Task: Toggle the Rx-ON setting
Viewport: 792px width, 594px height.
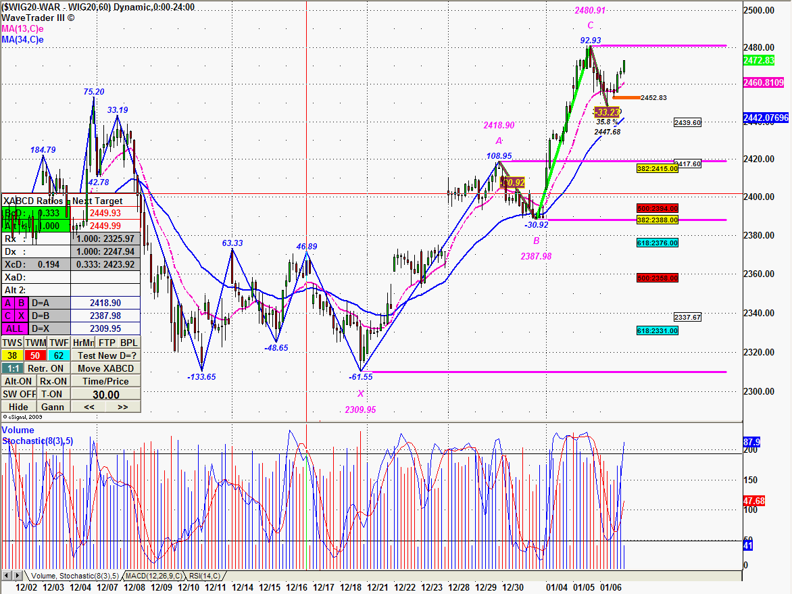Action: [x=52, y=381]
